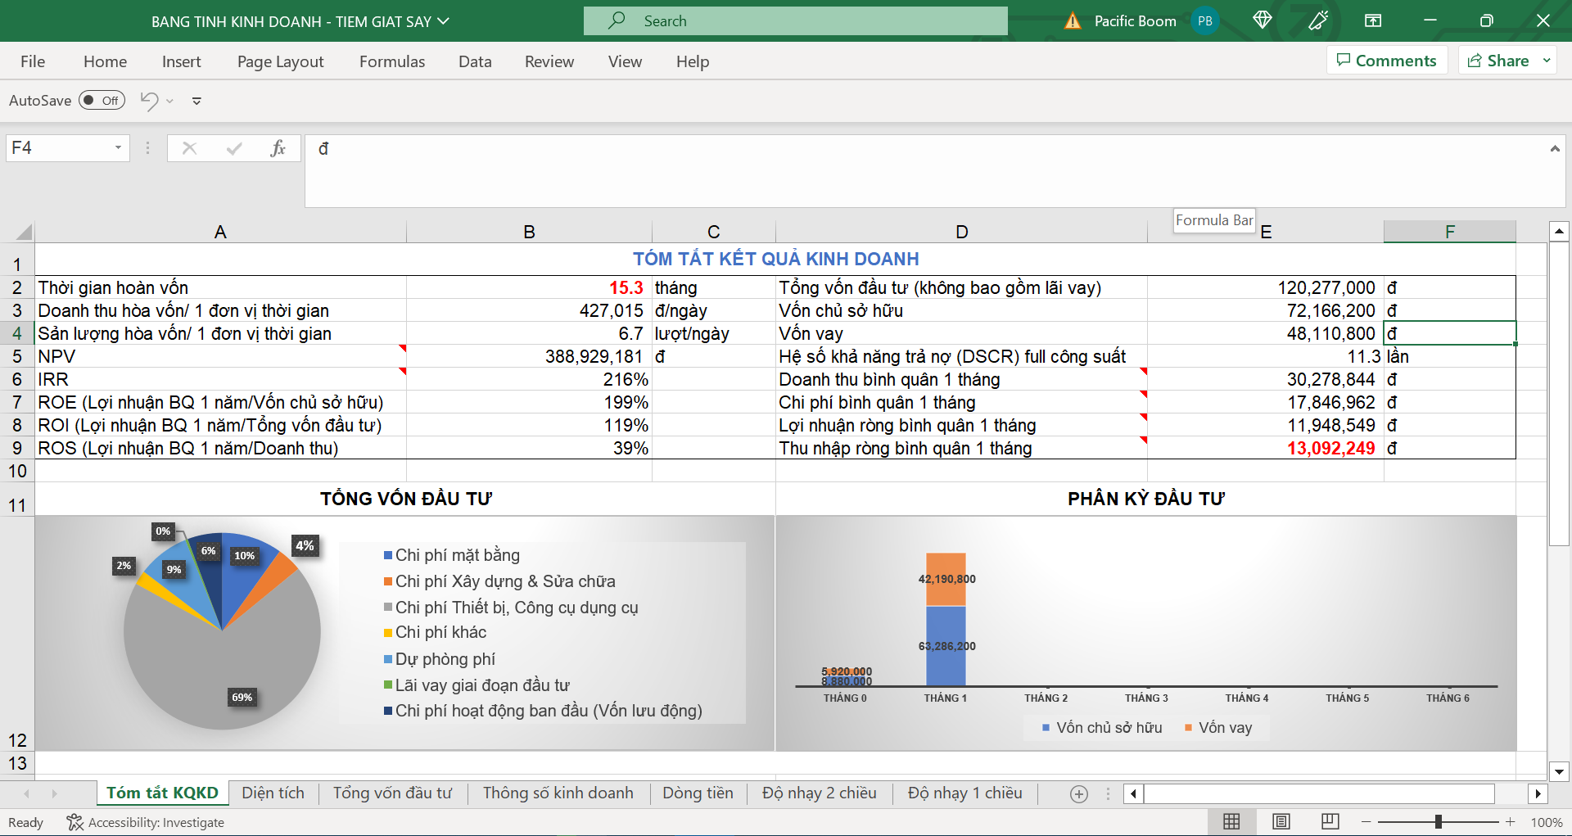
Task: Click the Undo arrow icon
Action: pyautogui.click(x=149, y=101)
